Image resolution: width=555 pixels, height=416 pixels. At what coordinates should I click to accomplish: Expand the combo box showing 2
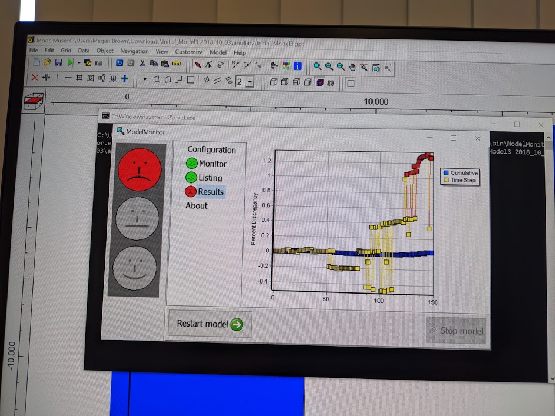point(250,82)
